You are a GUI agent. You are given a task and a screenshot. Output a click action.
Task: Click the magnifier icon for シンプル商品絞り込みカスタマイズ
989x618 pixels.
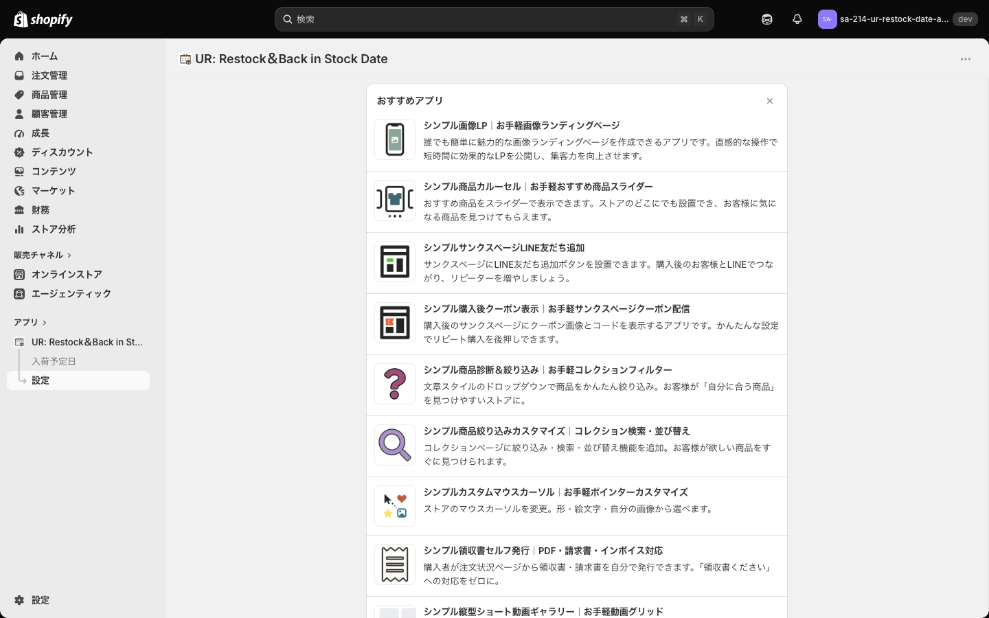point(395,445)
